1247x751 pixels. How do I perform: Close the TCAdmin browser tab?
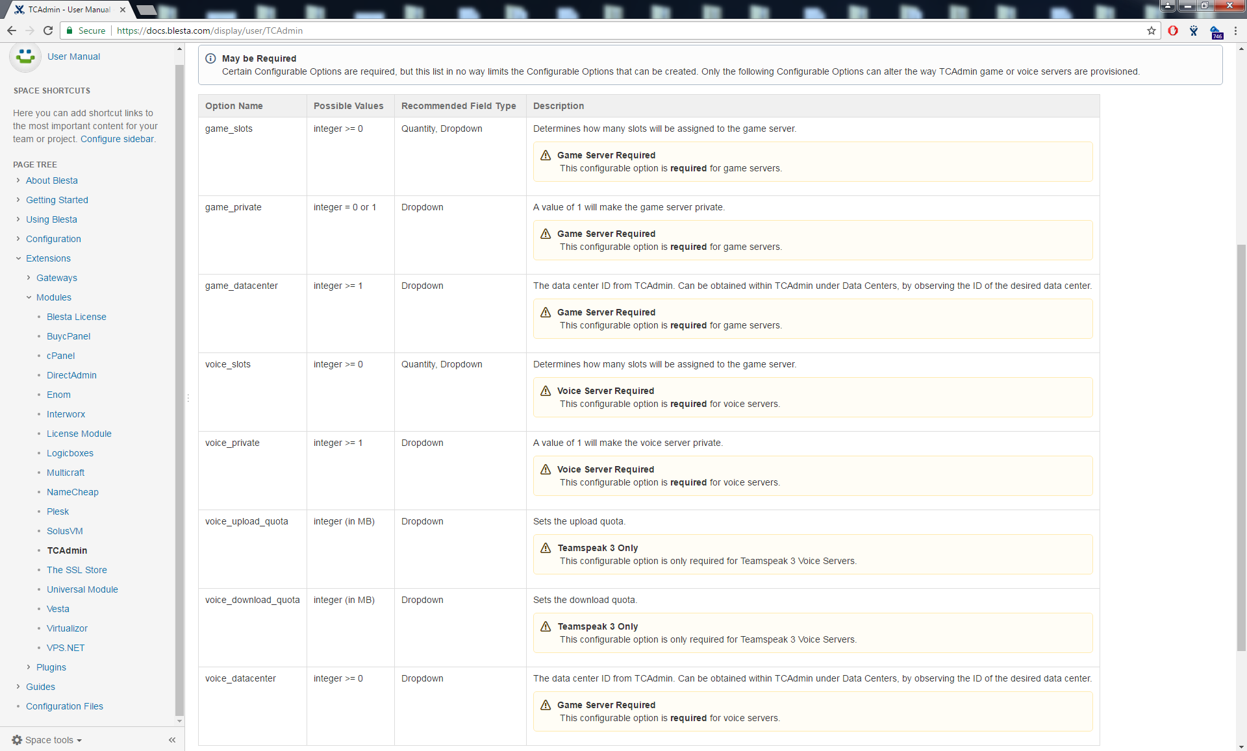(123, 10)
